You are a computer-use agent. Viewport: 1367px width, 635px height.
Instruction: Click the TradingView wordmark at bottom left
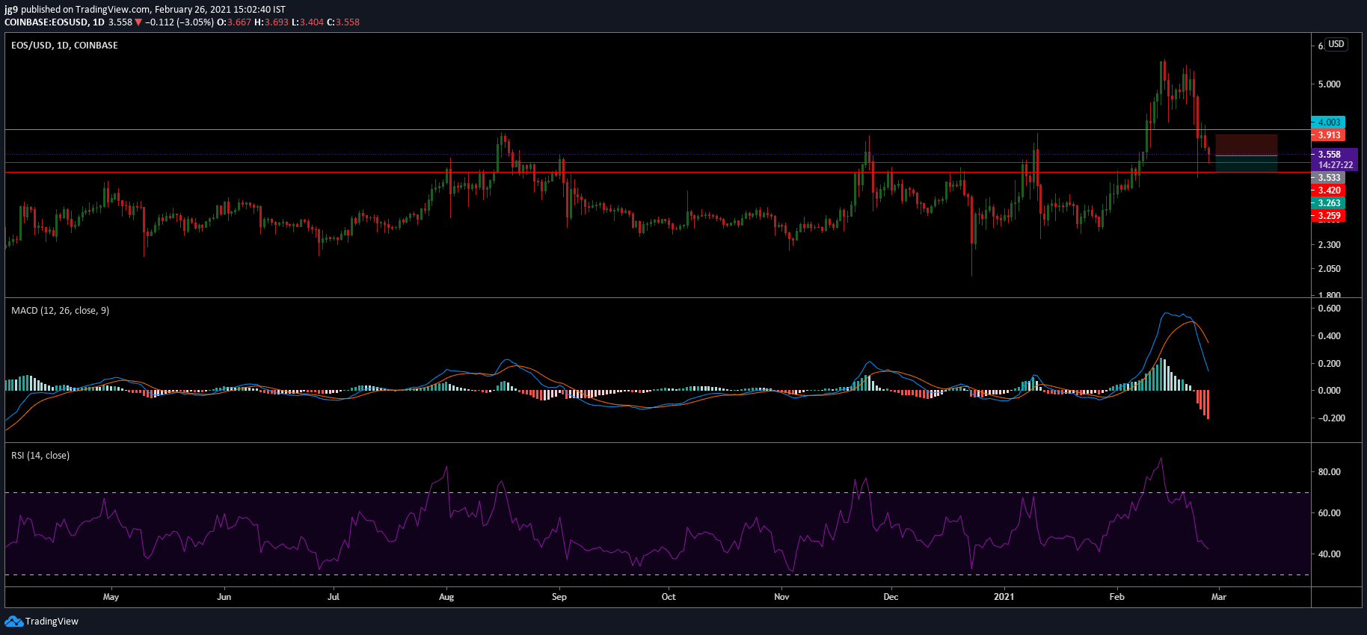(52, 621)
